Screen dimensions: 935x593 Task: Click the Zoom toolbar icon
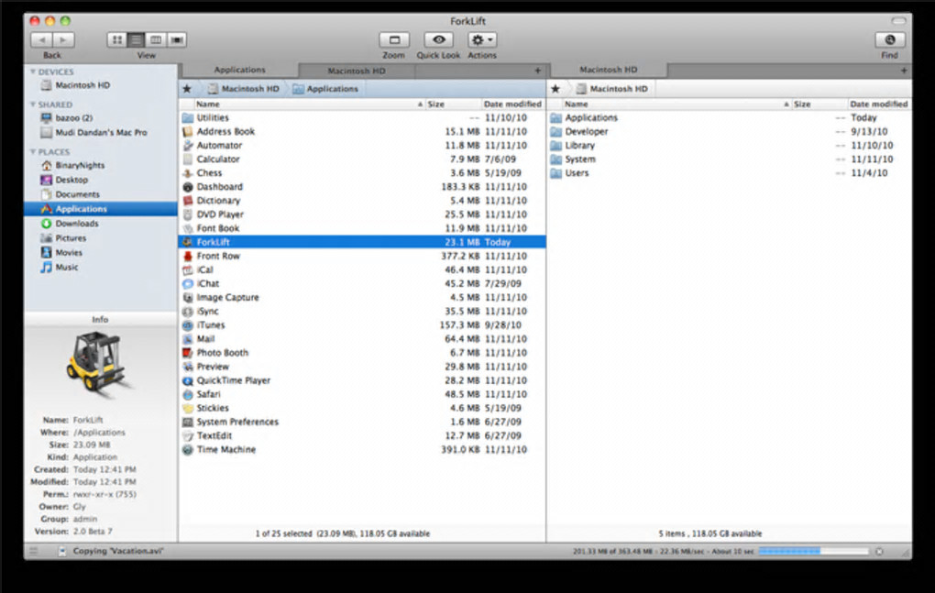394,40
